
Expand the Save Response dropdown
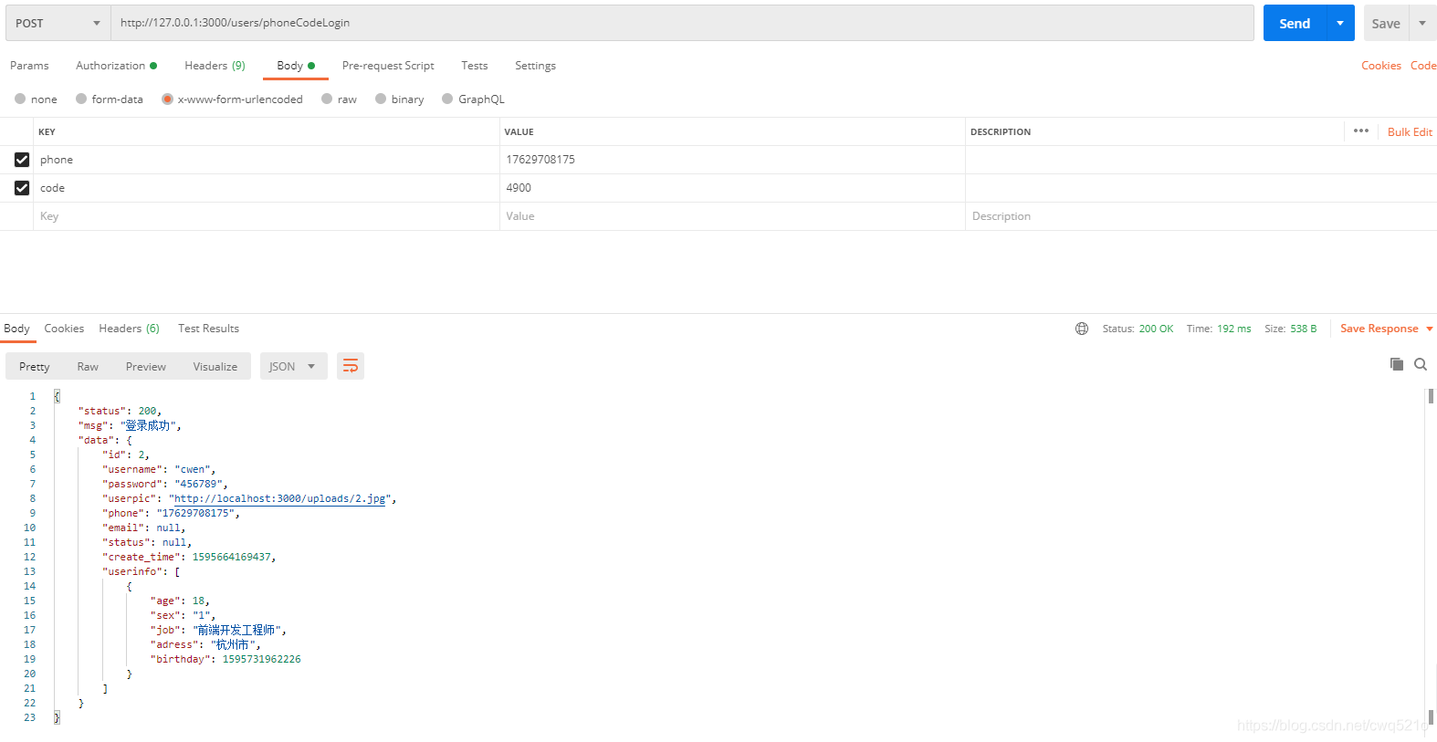point(1429,329)
